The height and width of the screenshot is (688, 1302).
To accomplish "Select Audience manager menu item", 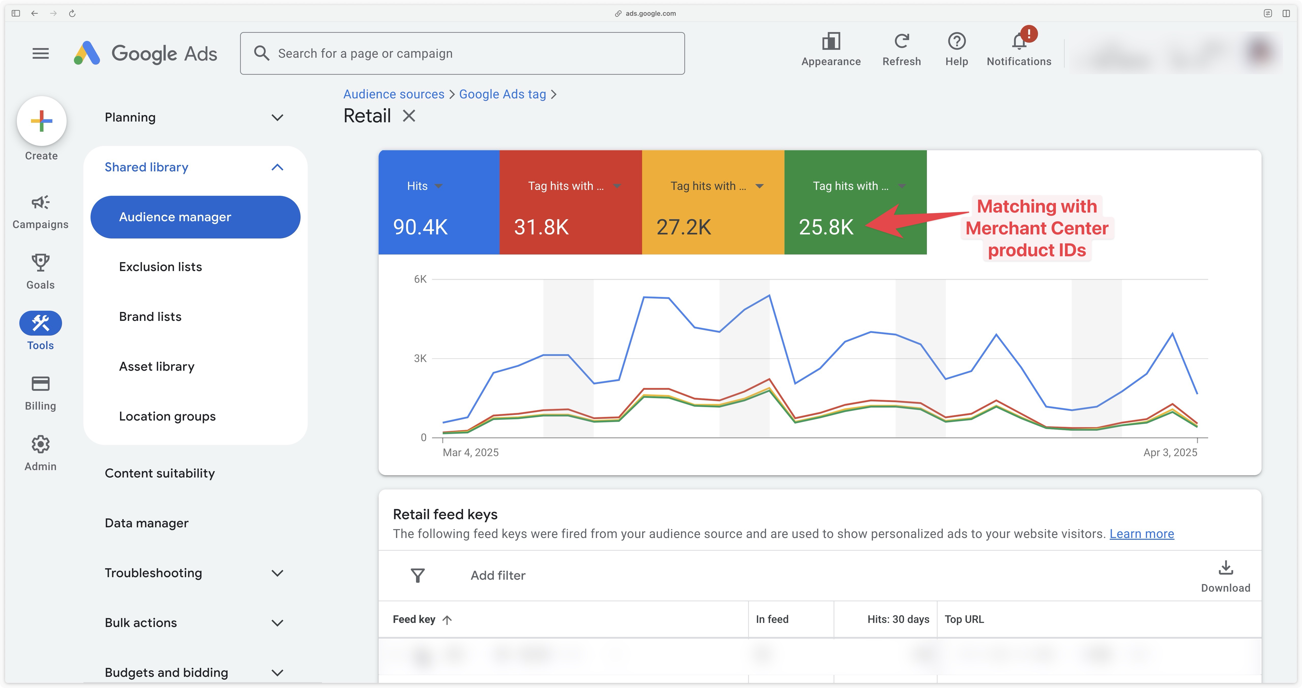I will tap(195, 217).
